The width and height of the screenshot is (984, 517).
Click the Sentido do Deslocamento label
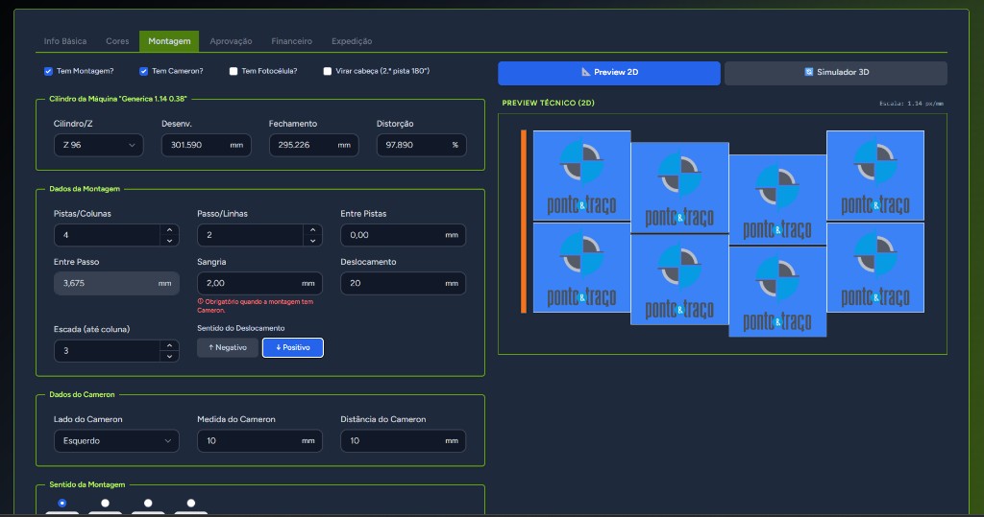[x=241, y=328]
